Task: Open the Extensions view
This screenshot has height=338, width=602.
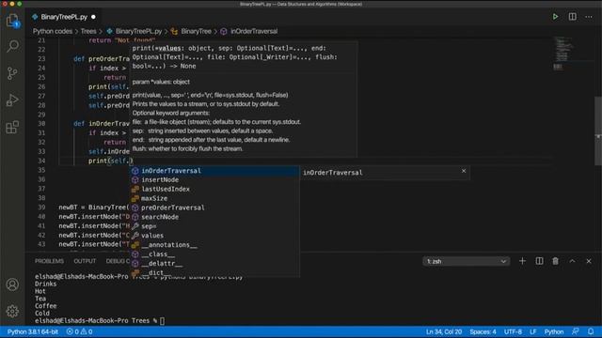Action: click(x=12, y=127)
